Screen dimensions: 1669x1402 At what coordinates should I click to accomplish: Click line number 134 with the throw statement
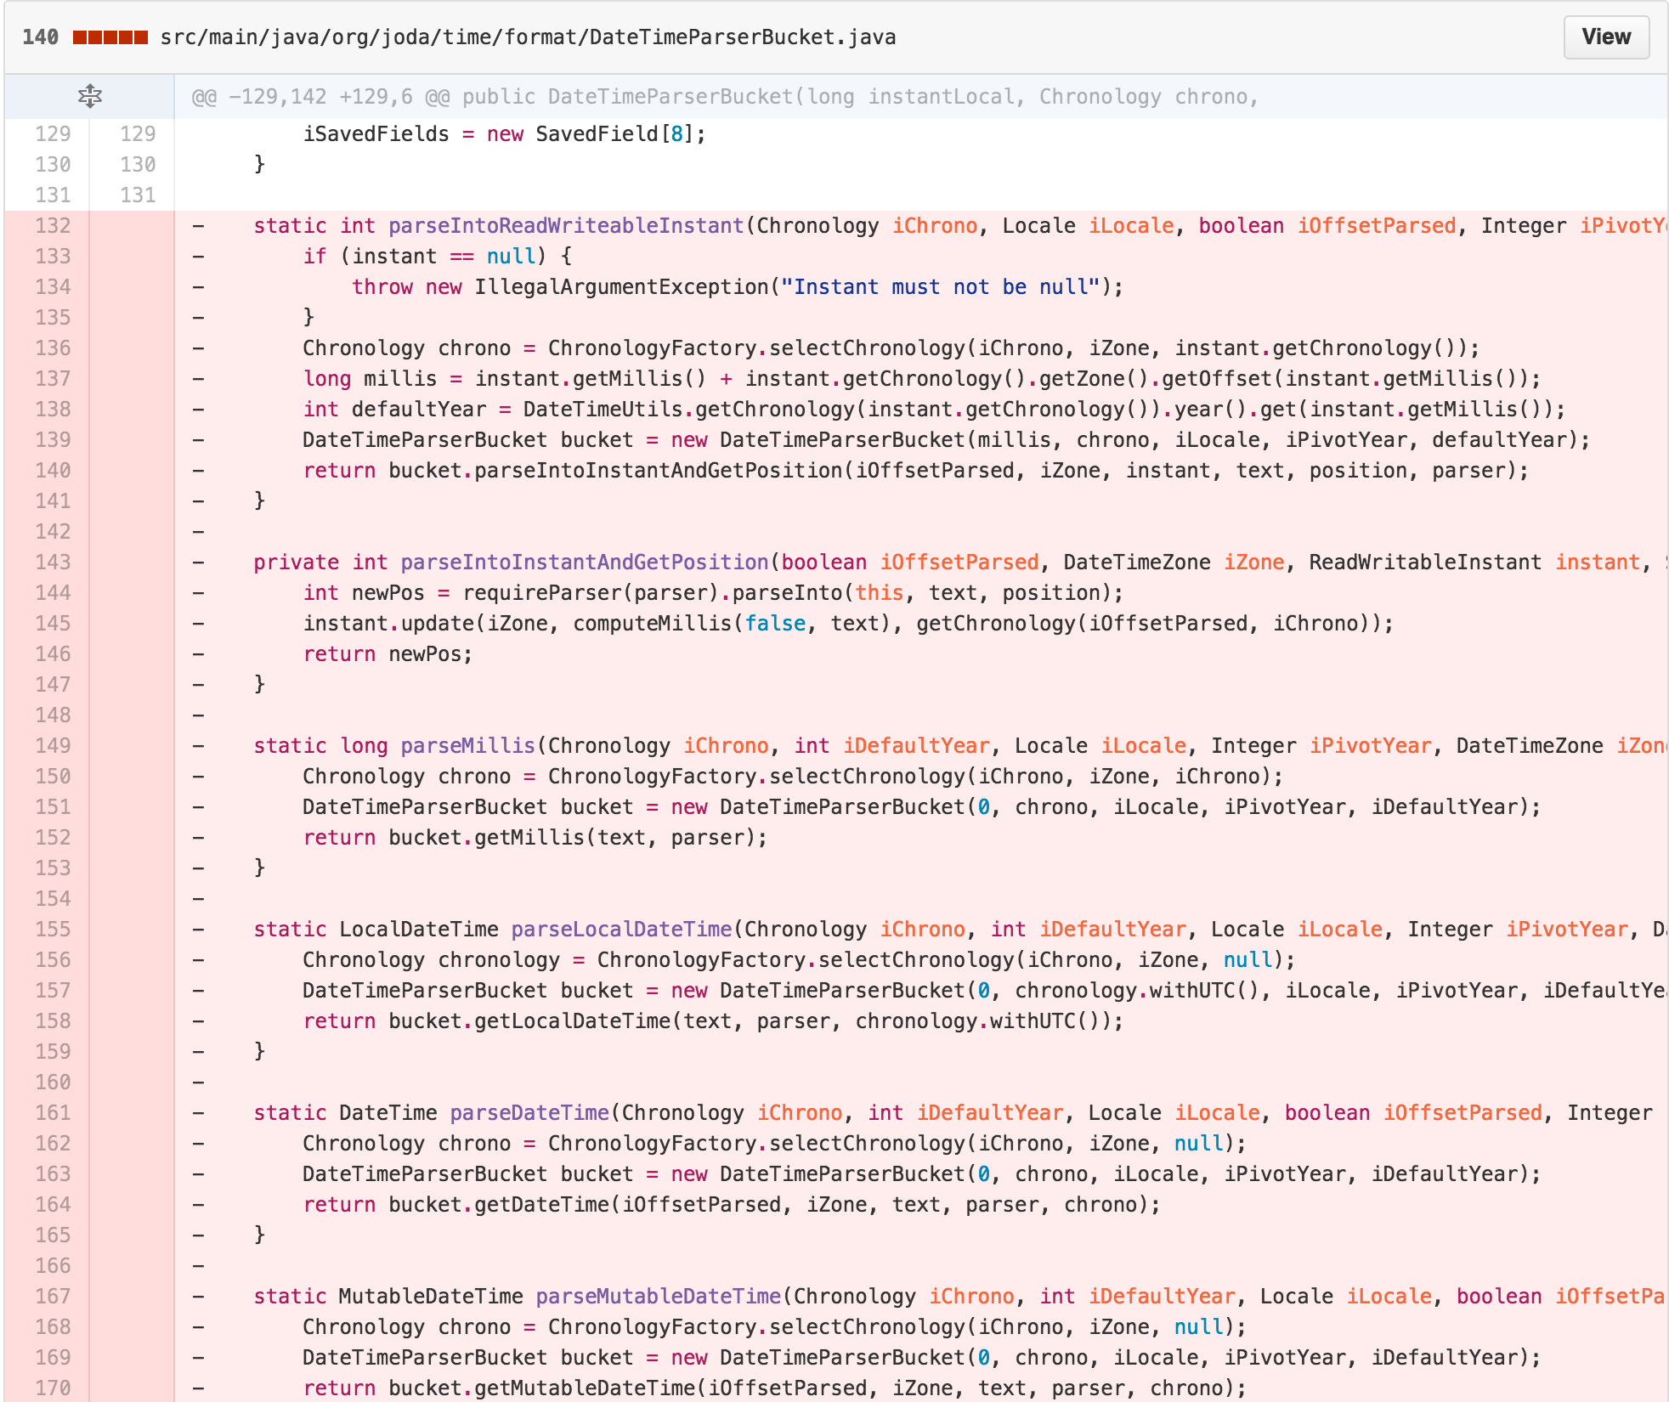click(53, 287)
